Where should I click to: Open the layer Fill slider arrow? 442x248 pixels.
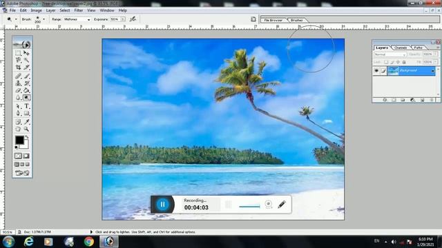coord(436,61)
